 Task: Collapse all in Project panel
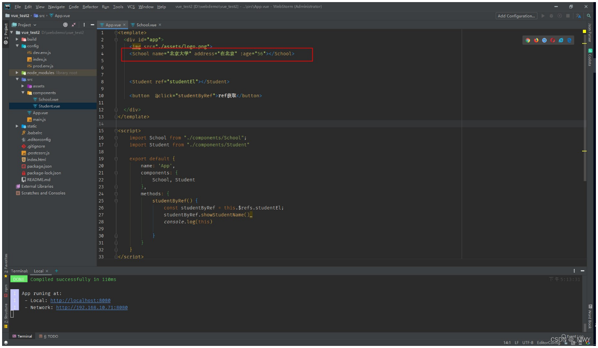74,25
